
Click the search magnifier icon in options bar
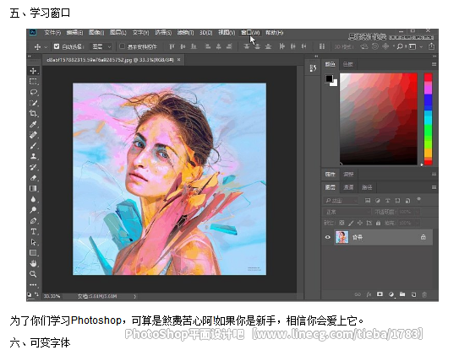(x=400, y=46)
